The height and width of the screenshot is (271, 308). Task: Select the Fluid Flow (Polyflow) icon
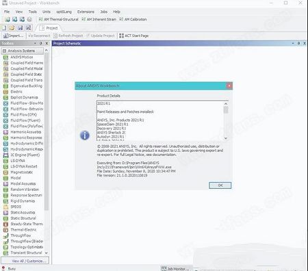pyautogui.click(x=5, y=126)
